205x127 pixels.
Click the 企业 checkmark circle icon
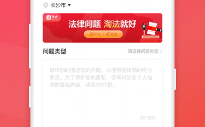click(108, 34)
